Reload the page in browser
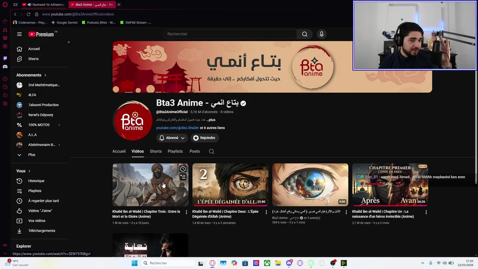Viewport: 478px width, 269px height. (x=28, y=14)
